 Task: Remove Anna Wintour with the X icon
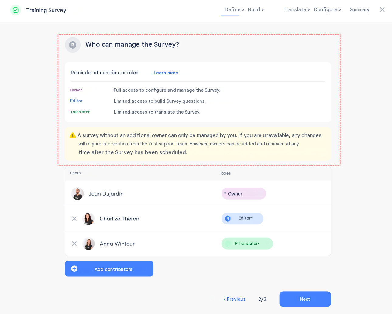74,244
